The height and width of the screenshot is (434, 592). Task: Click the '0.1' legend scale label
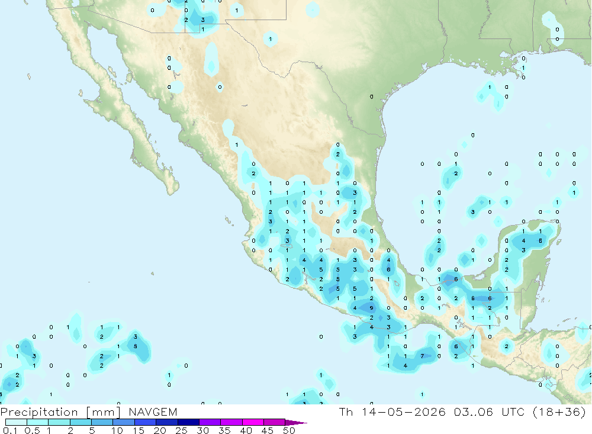click(10, 430)
